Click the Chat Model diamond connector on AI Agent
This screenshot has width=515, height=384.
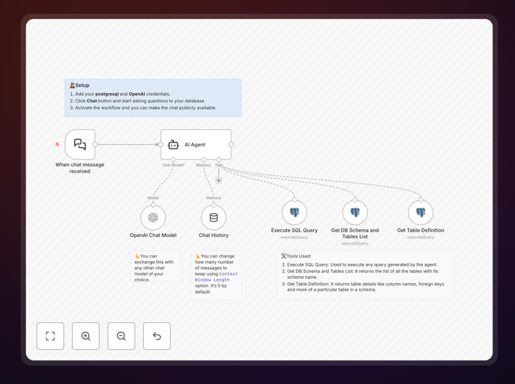173,160
